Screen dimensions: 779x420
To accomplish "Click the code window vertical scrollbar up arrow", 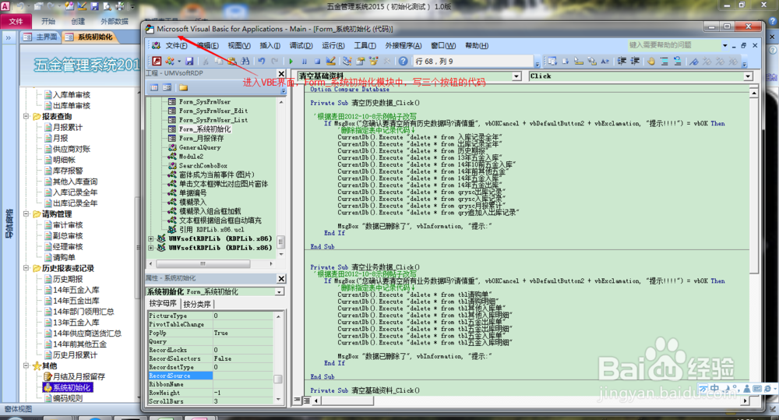I will click(753, 93).
